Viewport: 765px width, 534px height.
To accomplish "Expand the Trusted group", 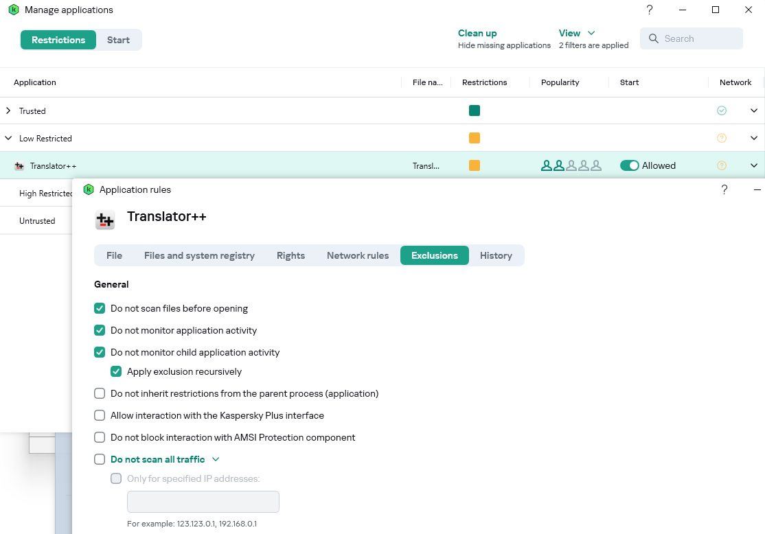I will (x=8, y=111).
